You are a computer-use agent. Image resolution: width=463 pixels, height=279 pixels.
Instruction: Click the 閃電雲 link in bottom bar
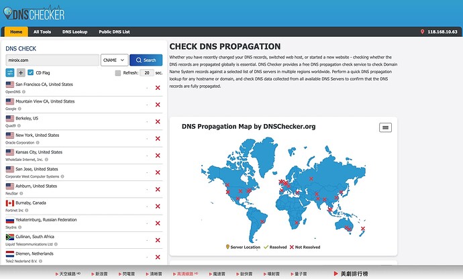(126, 274)
